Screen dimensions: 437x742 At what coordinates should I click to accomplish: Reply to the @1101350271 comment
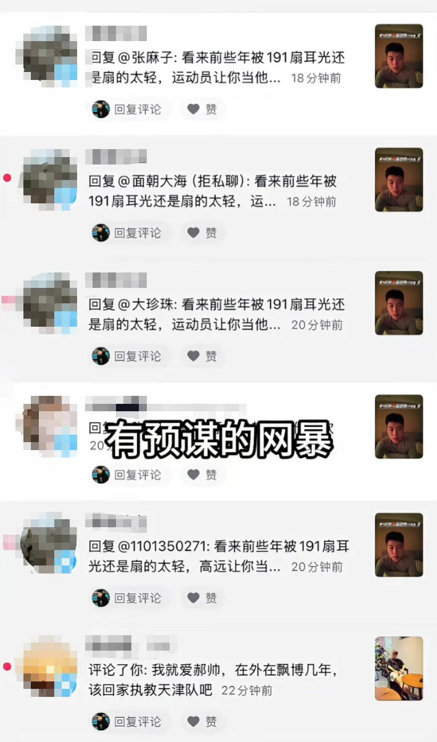130,598
